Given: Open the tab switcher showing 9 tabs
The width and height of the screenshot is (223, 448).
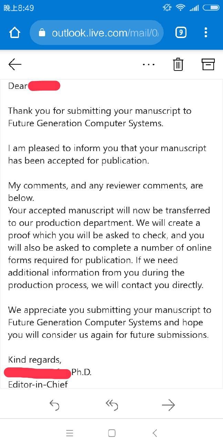Looking at the screenshot, I should [x=181, y=32].
